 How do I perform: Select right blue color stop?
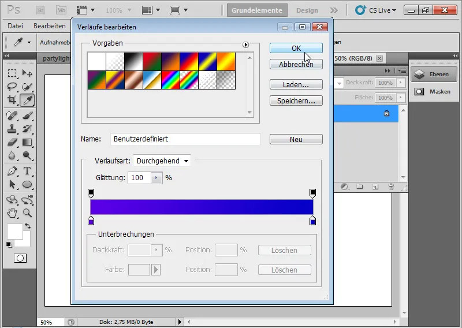click(312, 221)
